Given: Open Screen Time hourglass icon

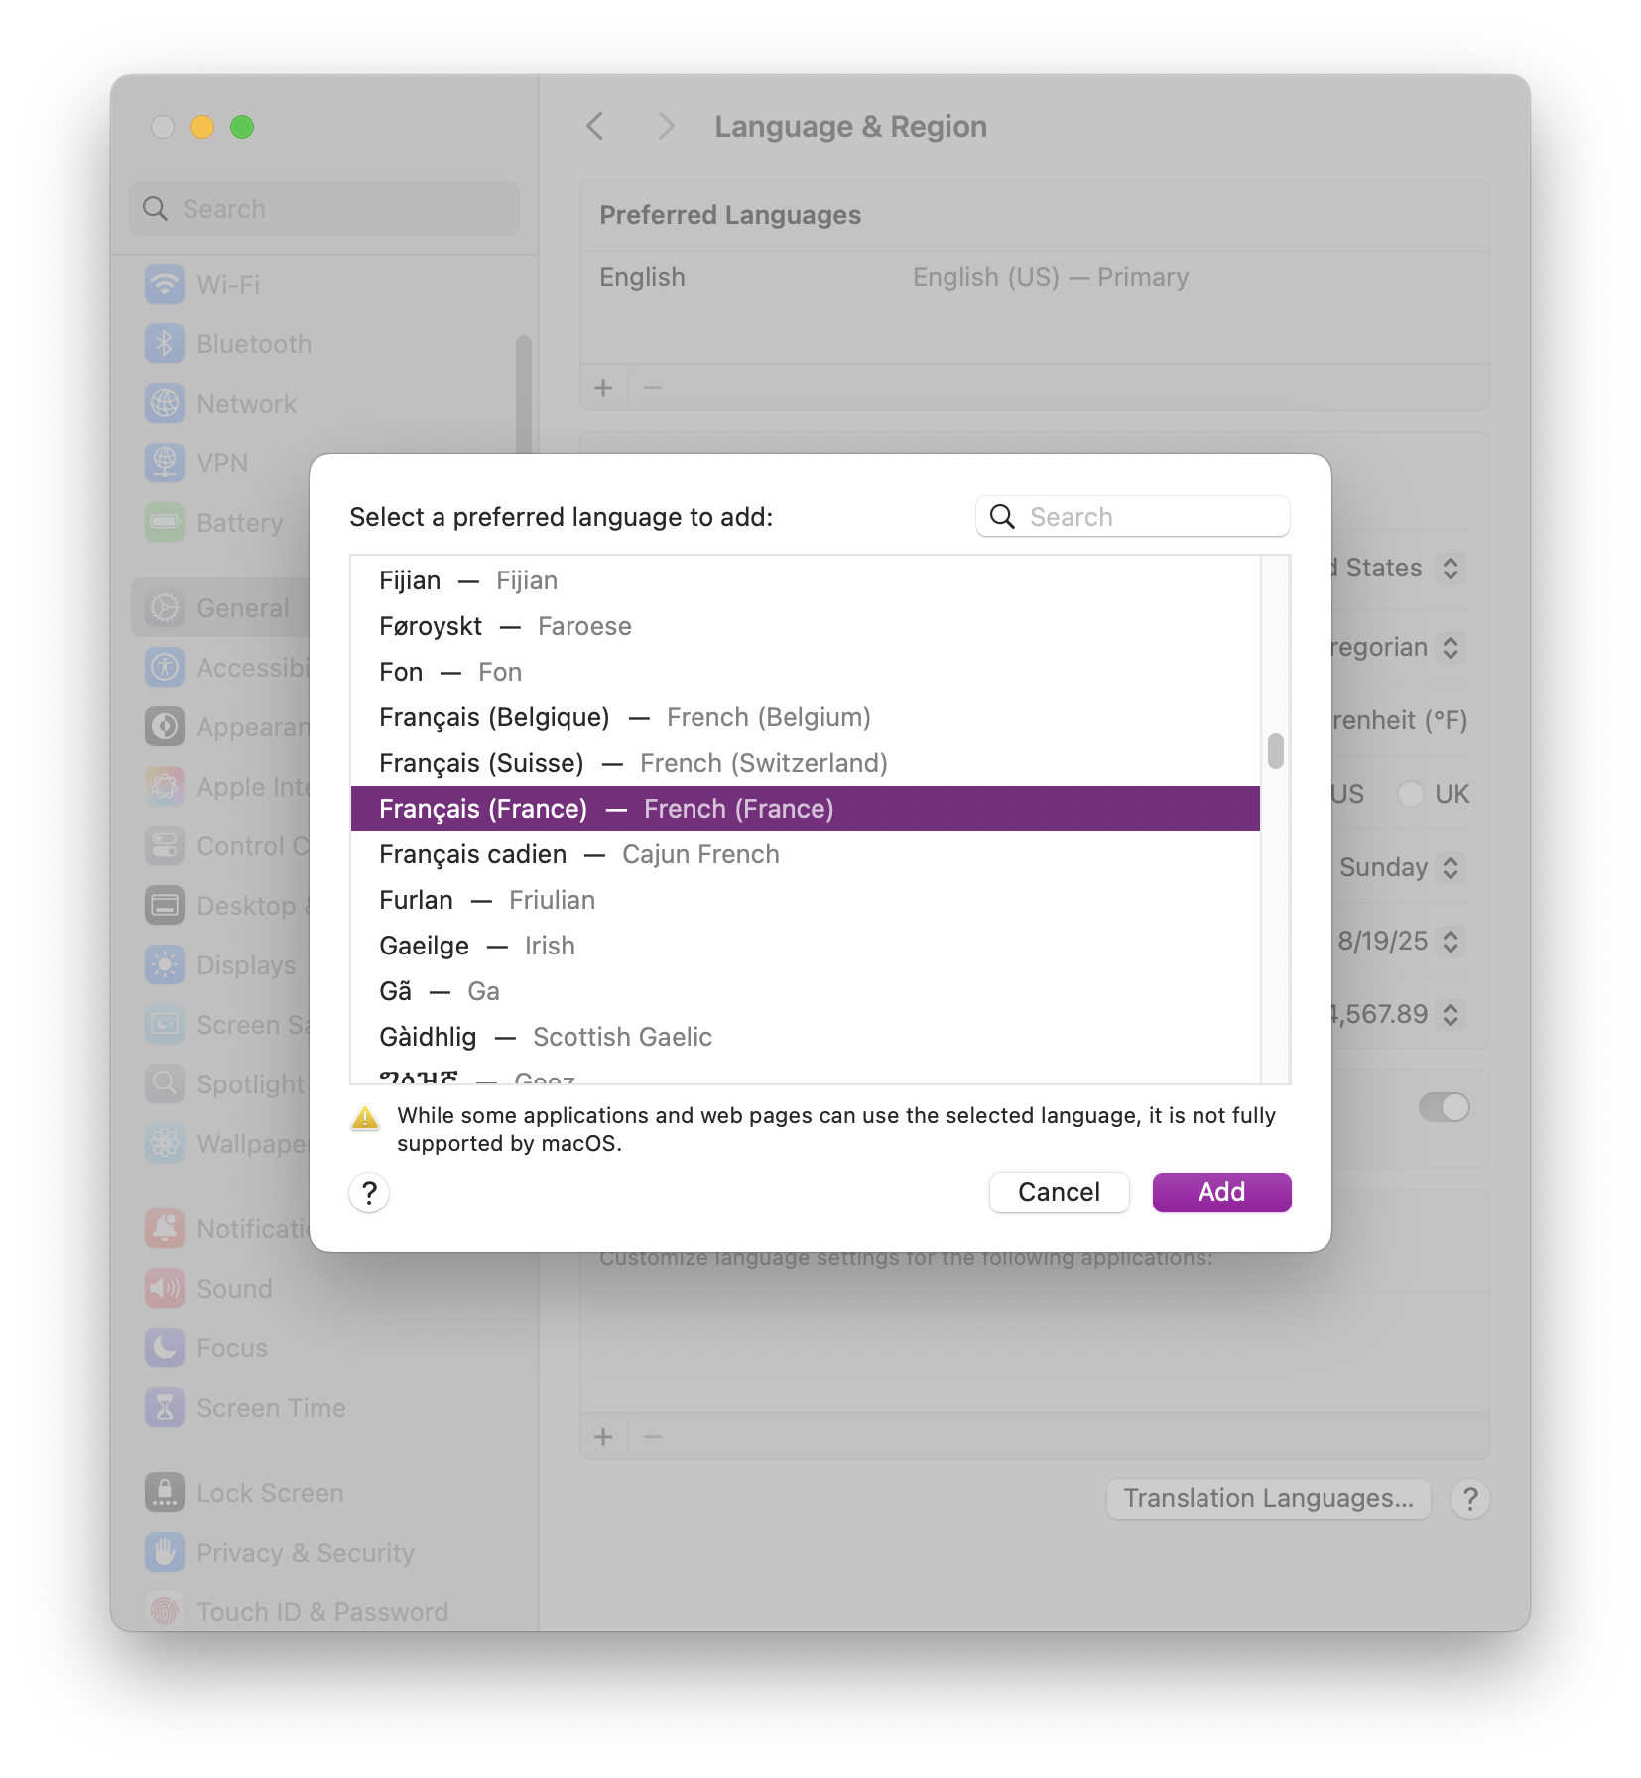Looking at the screenshot, I should [165, 1408].
